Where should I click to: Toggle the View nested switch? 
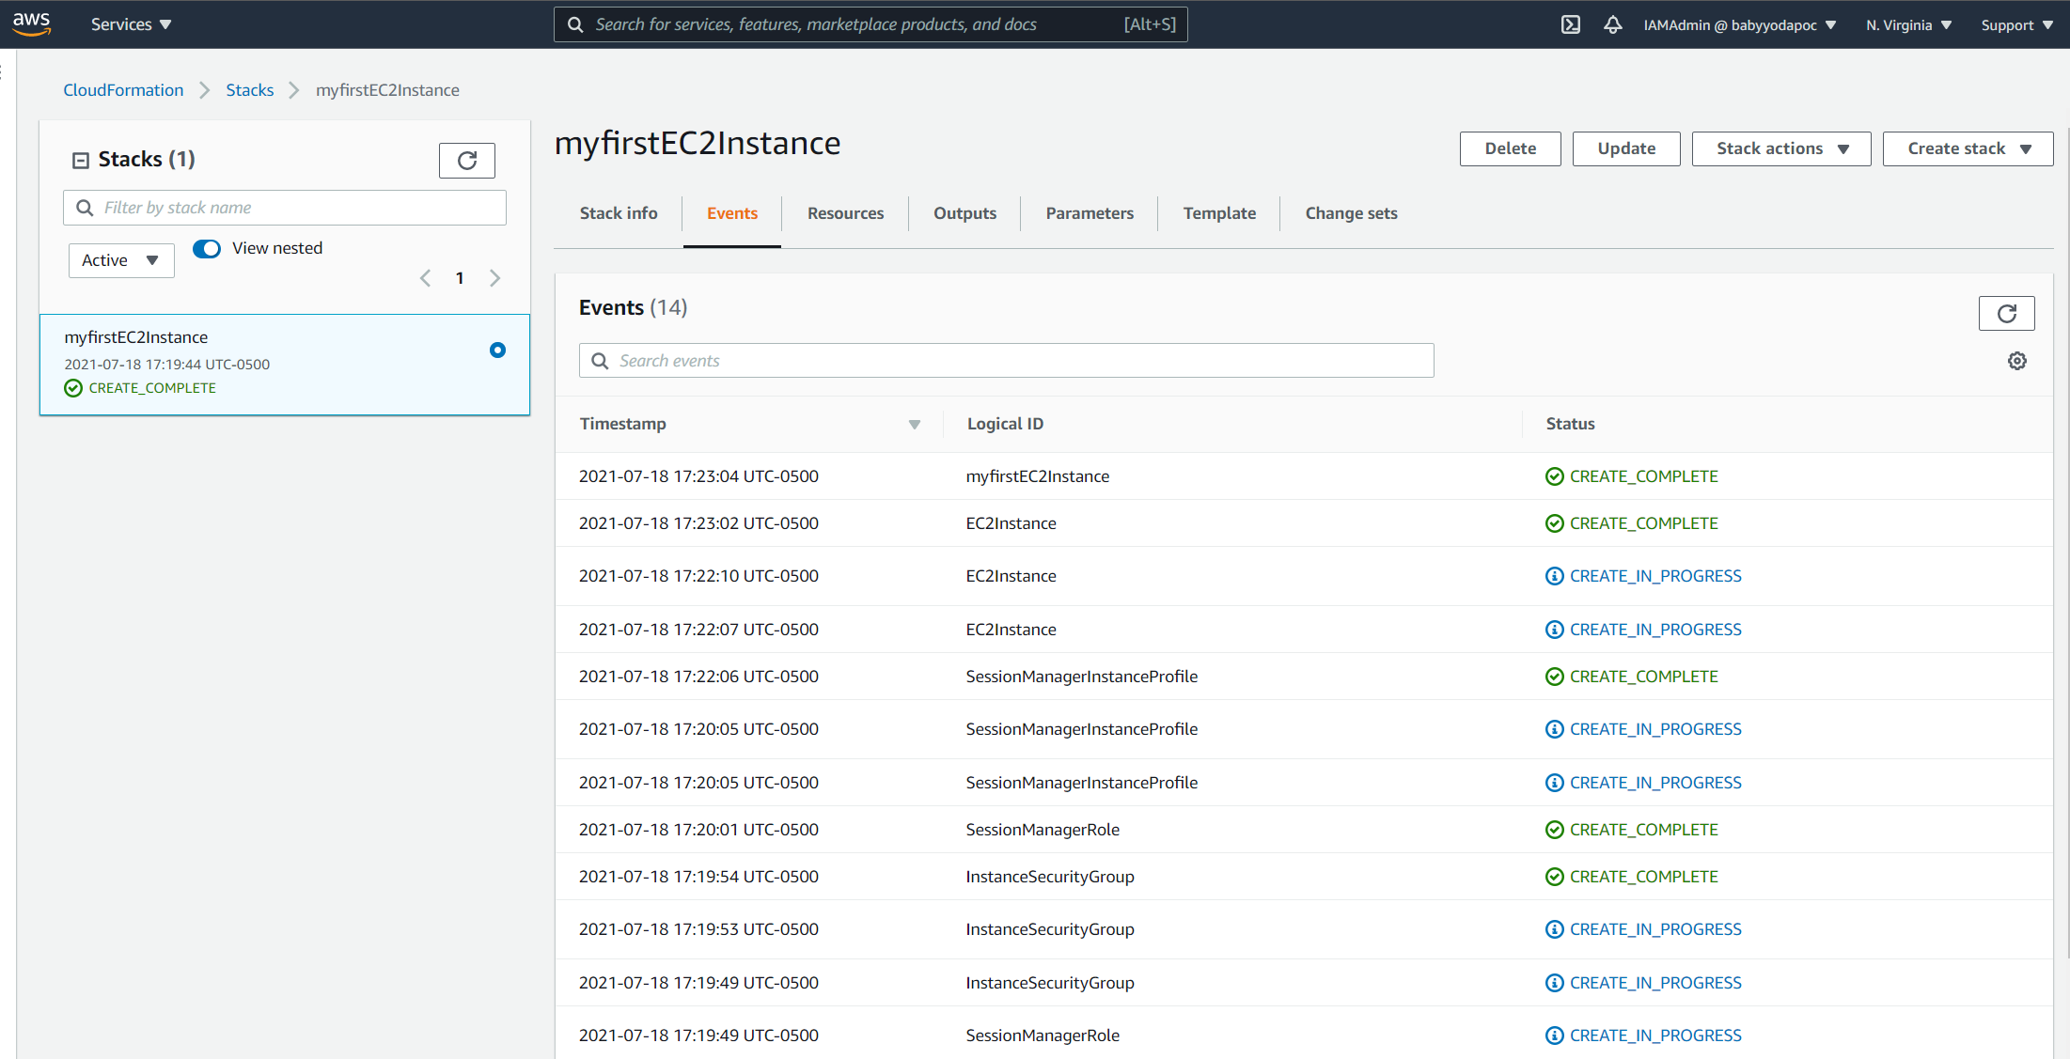207,248
